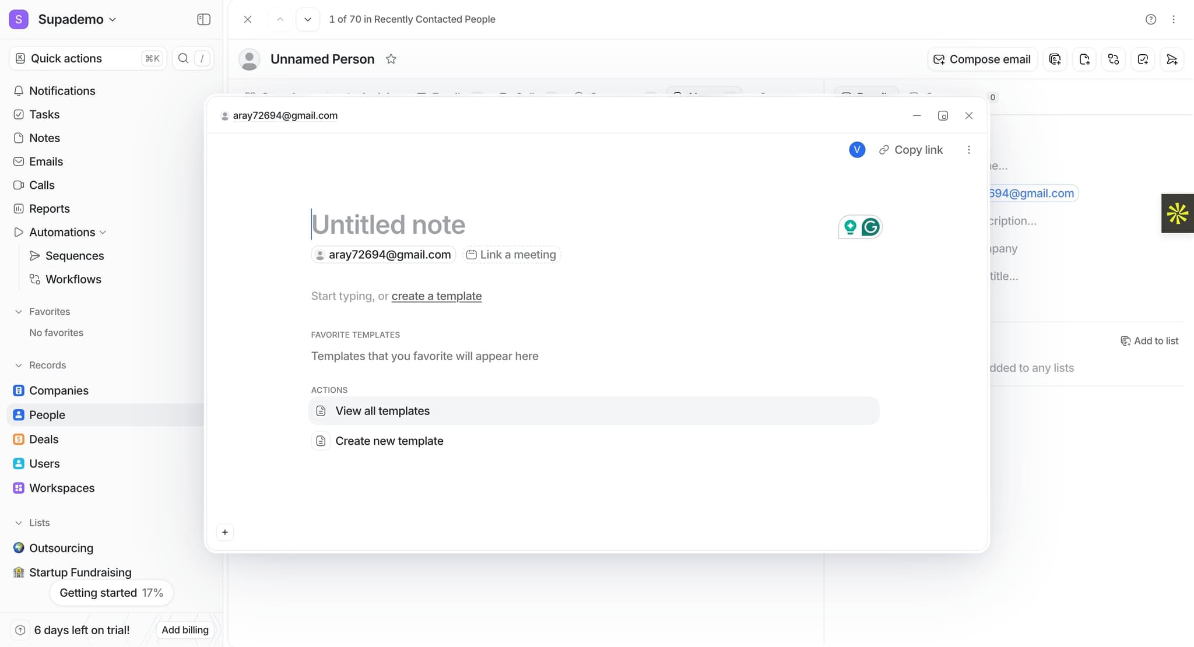
Task: Open the search icon in the sidebar
Action: 183,58
